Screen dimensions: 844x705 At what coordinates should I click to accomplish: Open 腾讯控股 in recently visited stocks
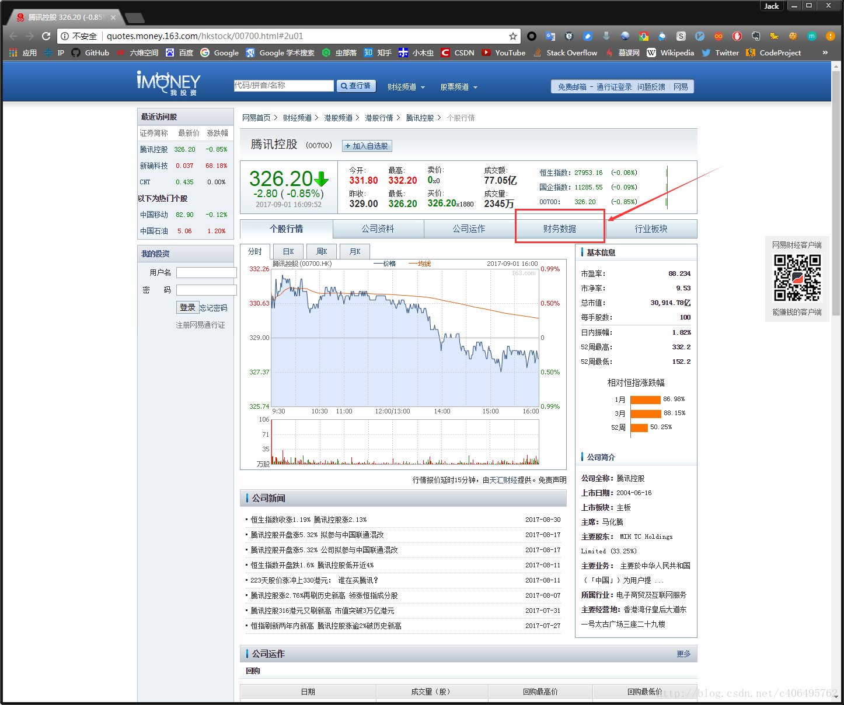pyautogui.click(x=154, y=149)
